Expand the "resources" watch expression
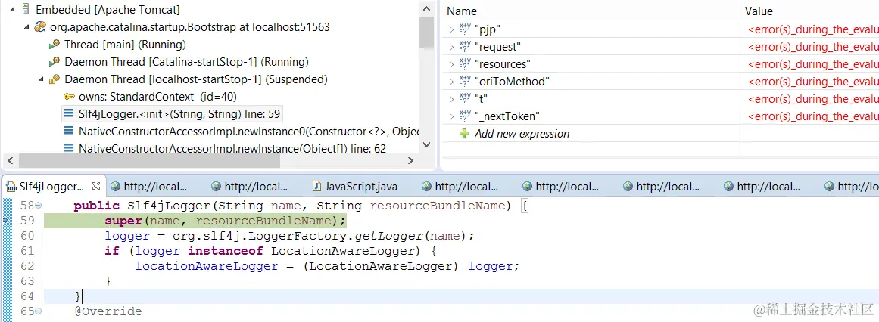This screenshot has width=879, height=322. [x=451, y=63]
